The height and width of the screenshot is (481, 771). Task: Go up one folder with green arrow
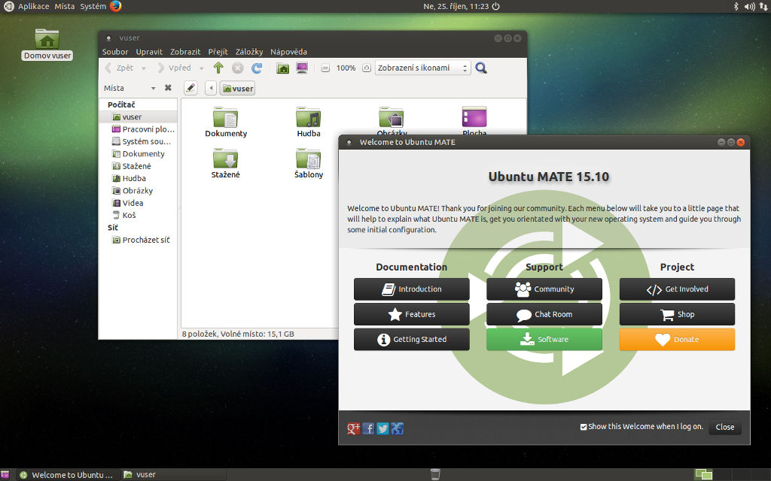point(218,68)
